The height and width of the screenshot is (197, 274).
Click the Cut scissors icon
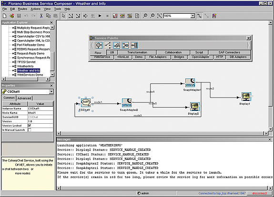[x=41, y=16]
